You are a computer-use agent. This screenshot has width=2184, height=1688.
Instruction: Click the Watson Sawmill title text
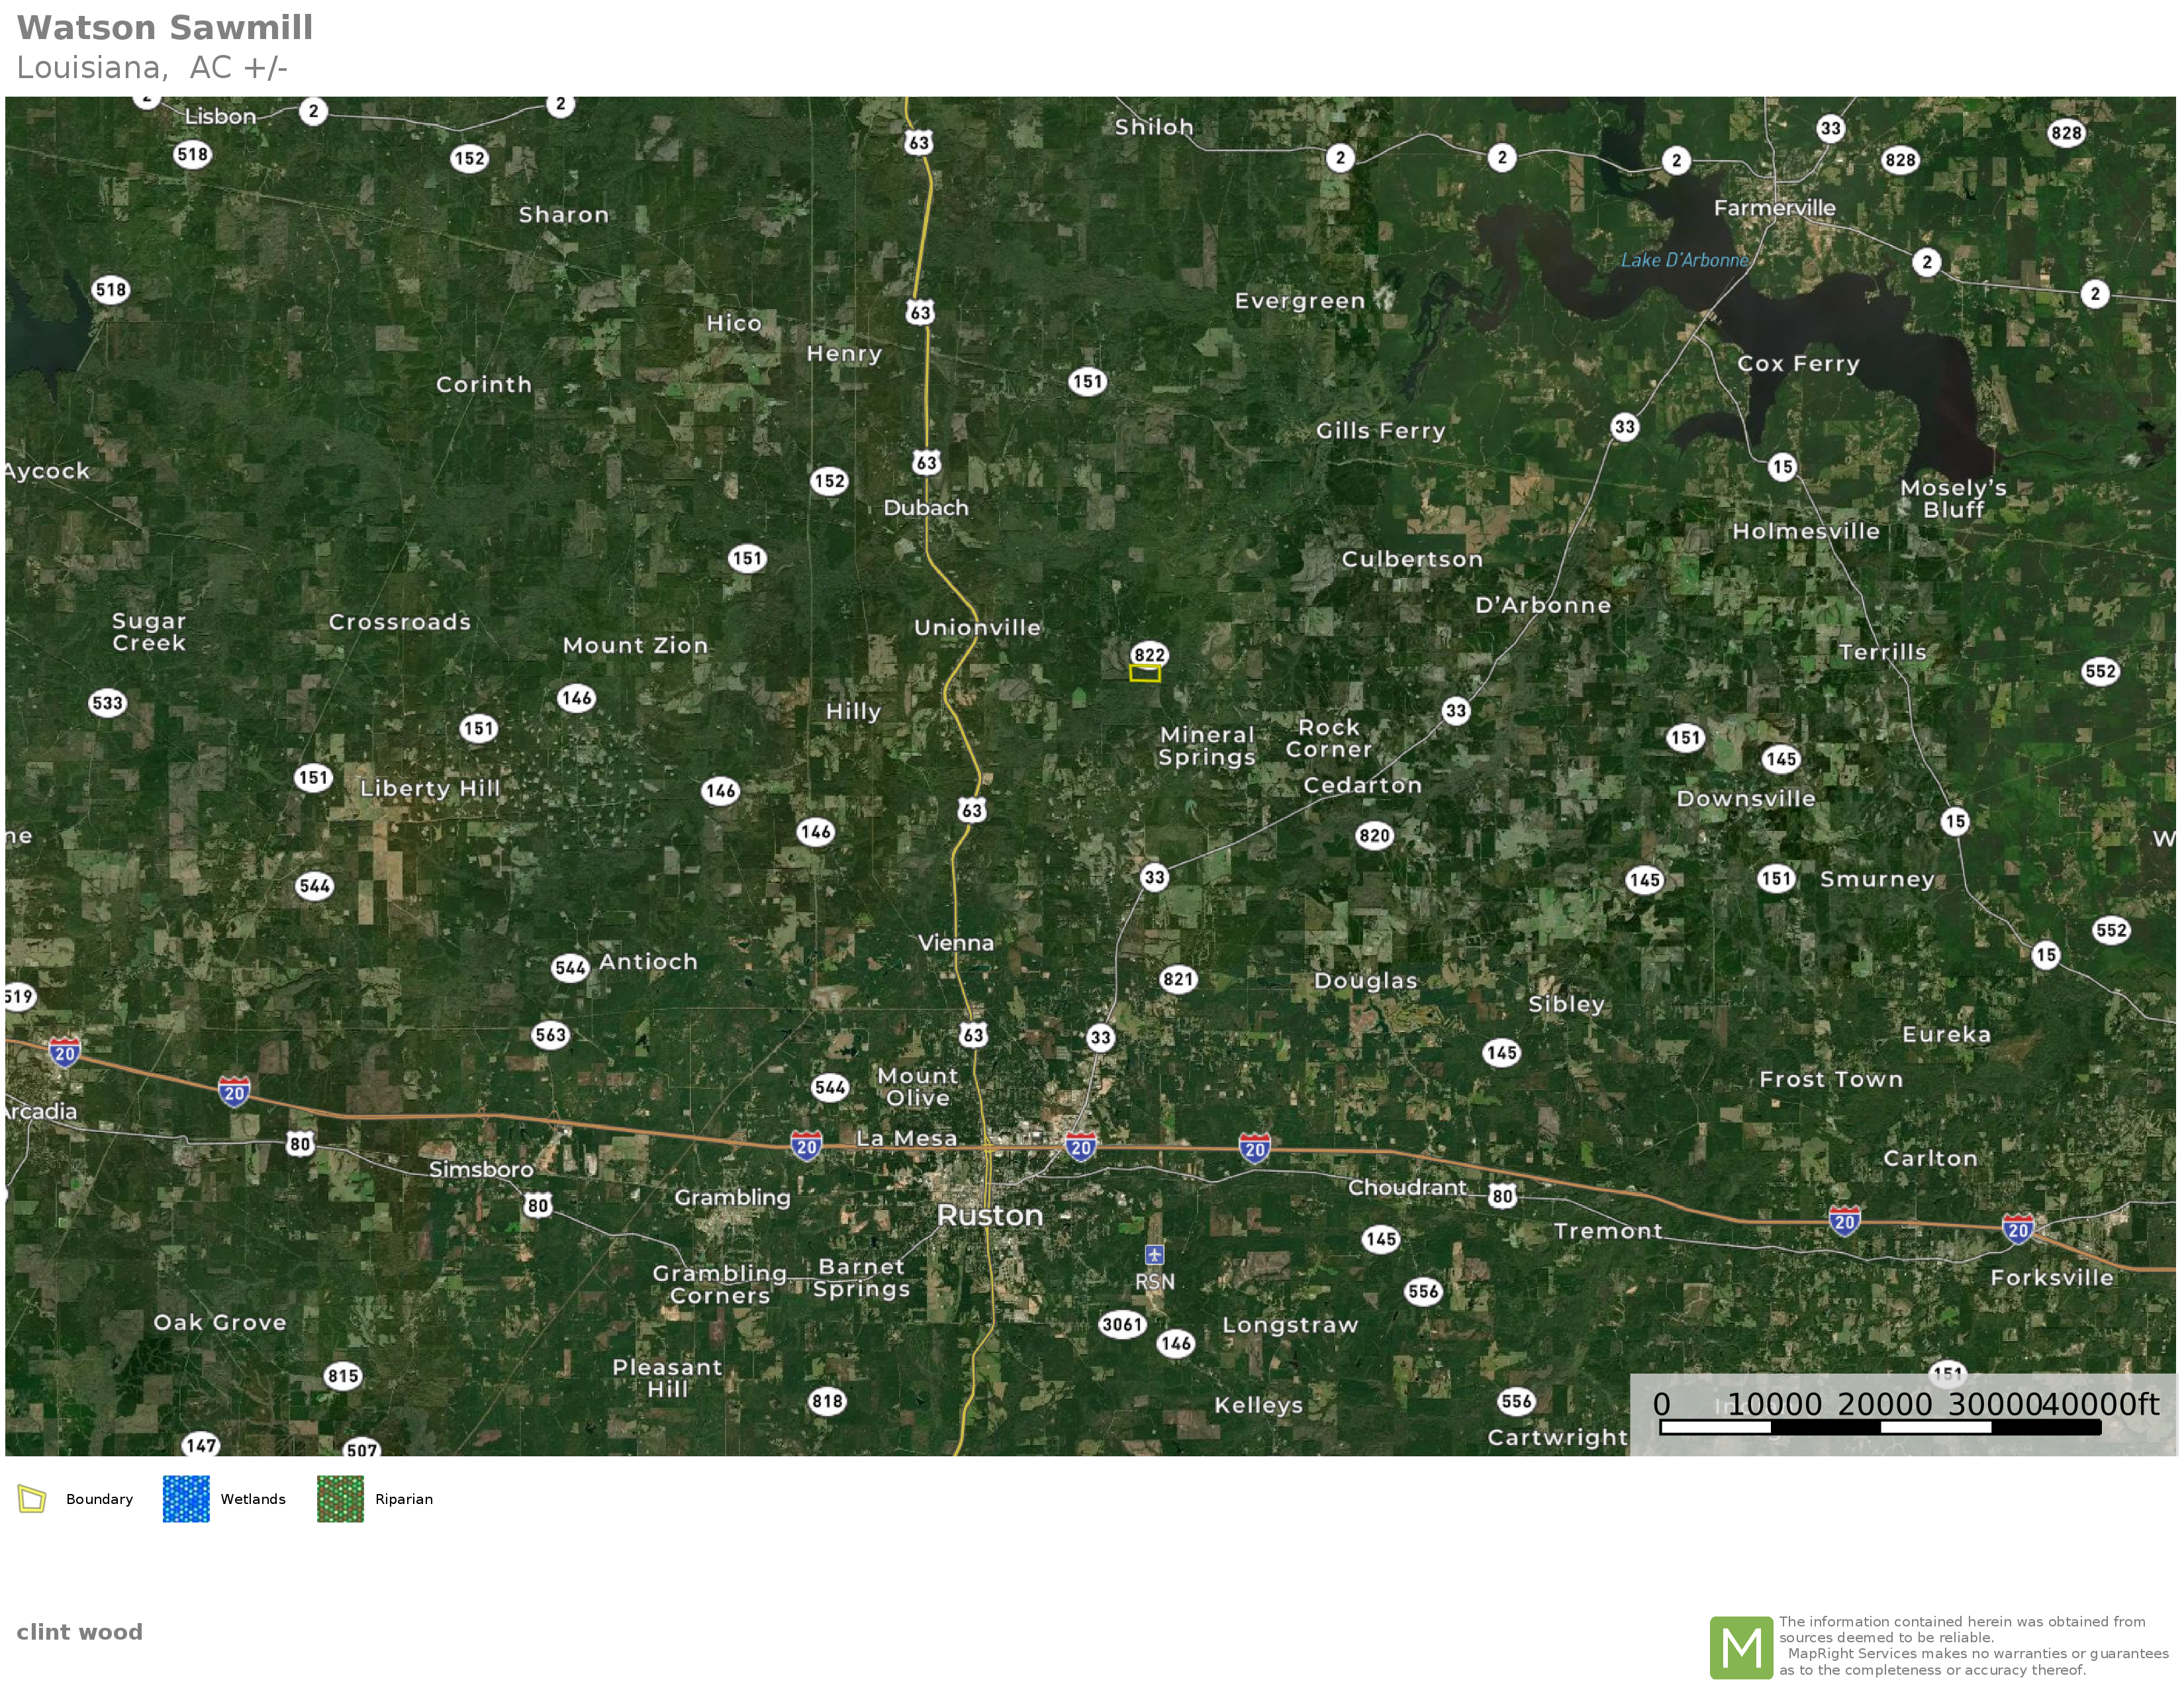tap(165, 28)
